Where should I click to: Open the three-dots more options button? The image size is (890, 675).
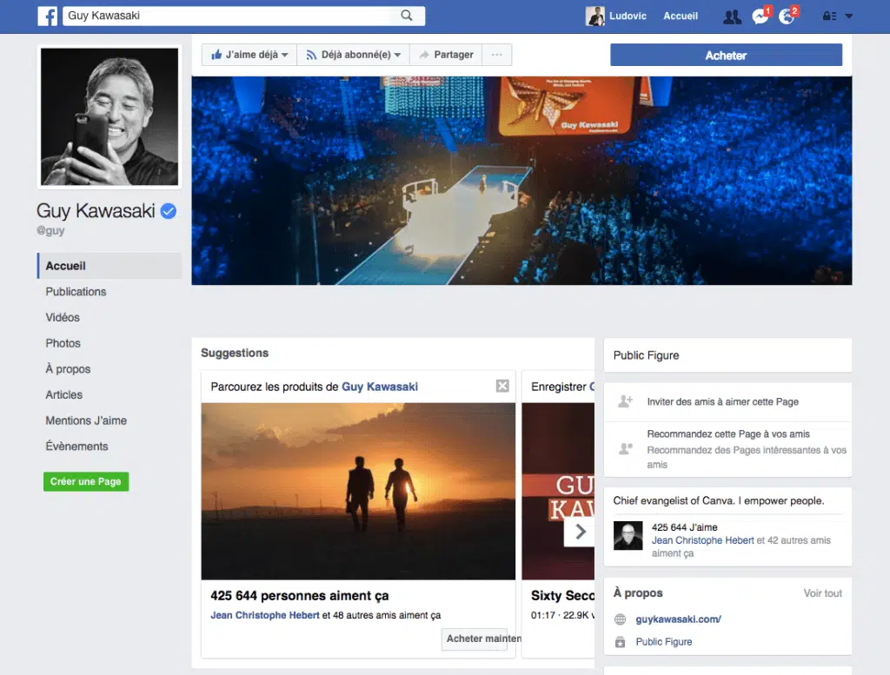pyautogui.click(x=496, y=55)
